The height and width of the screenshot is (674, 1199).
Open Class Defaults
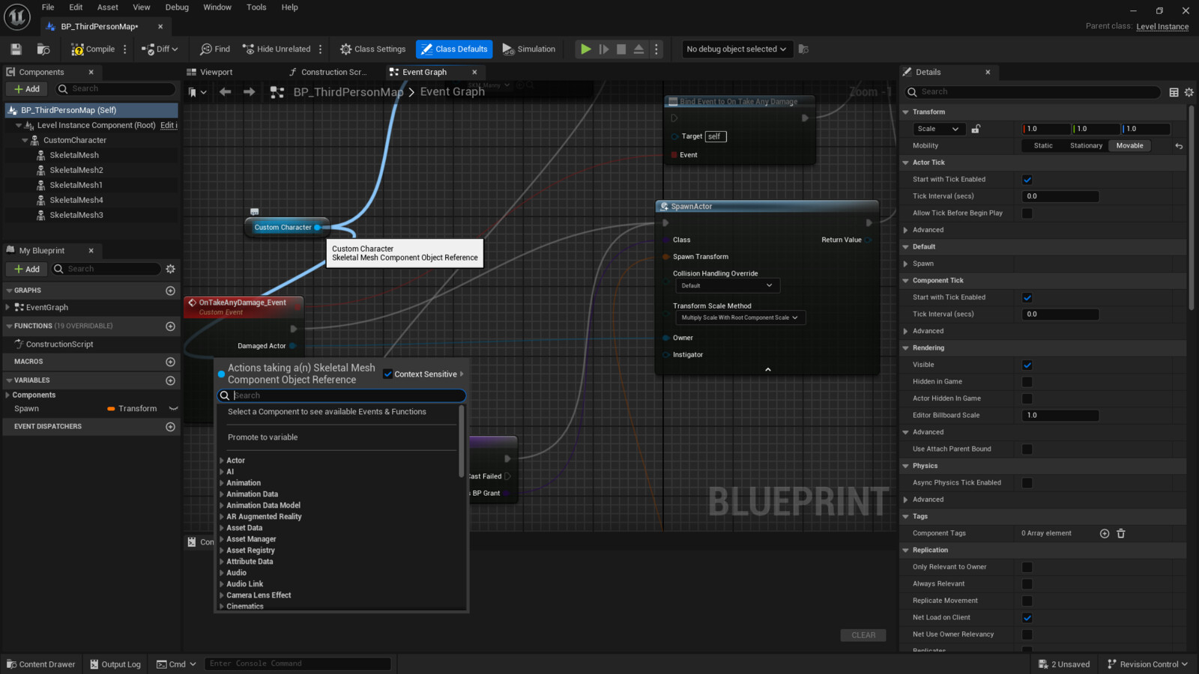454,49
